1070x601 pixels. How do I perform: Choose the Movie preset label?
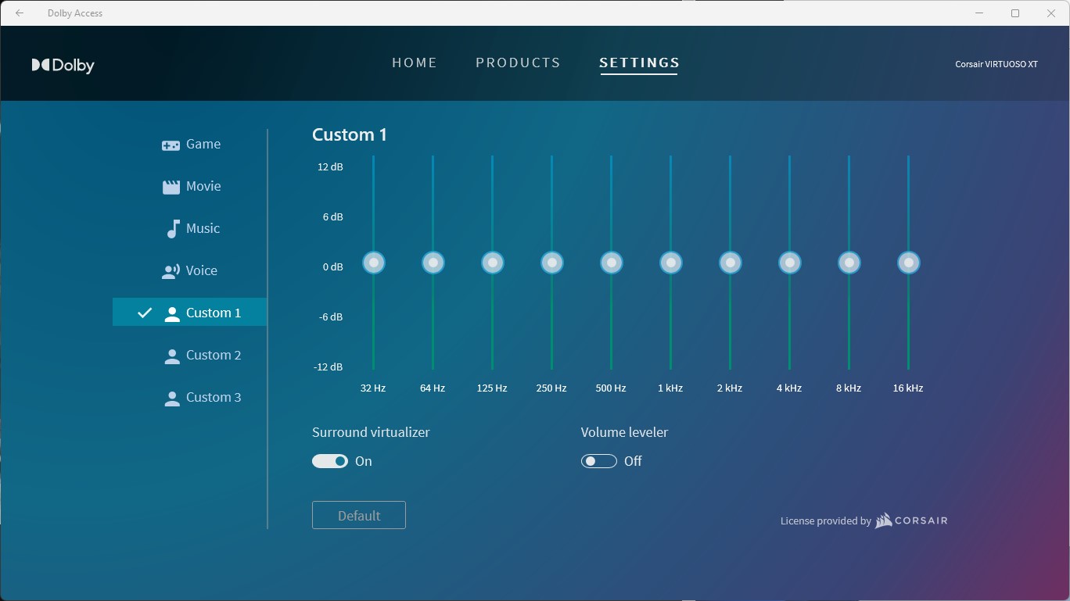[203, 186]
